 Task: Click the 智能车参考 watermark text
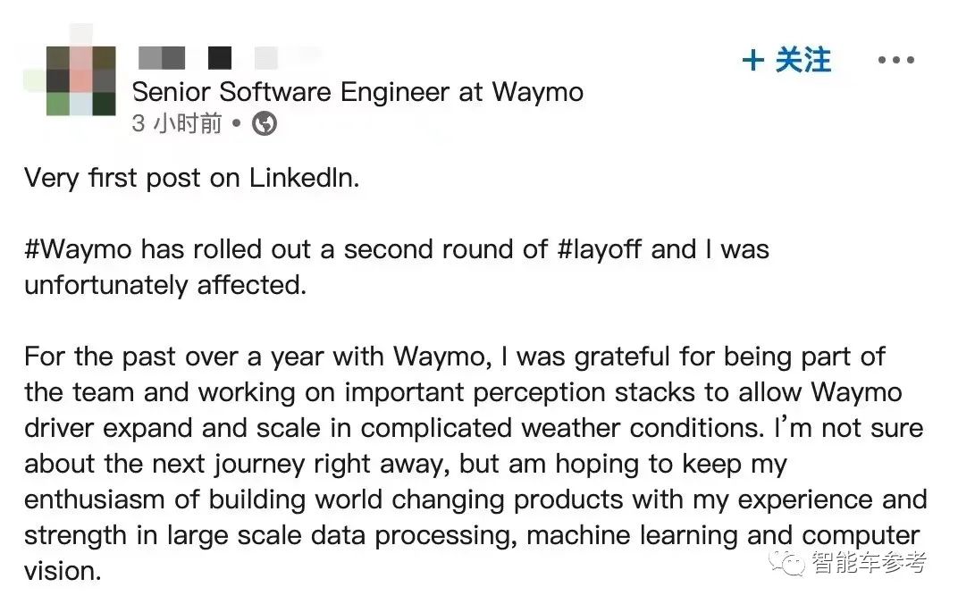pyautogui.click(x=869, y=563)
